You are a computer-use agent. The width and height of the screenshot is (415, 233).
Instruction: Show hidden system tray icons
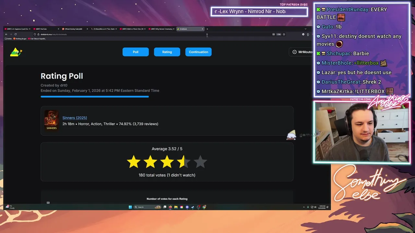click(x=304, y=207)
